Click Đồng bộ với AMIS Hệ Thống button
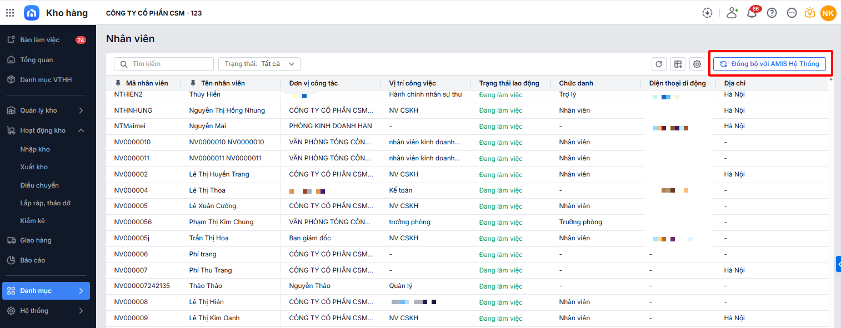Image resolution: width=841 pixels, height=328 pixels. [769, 64]
